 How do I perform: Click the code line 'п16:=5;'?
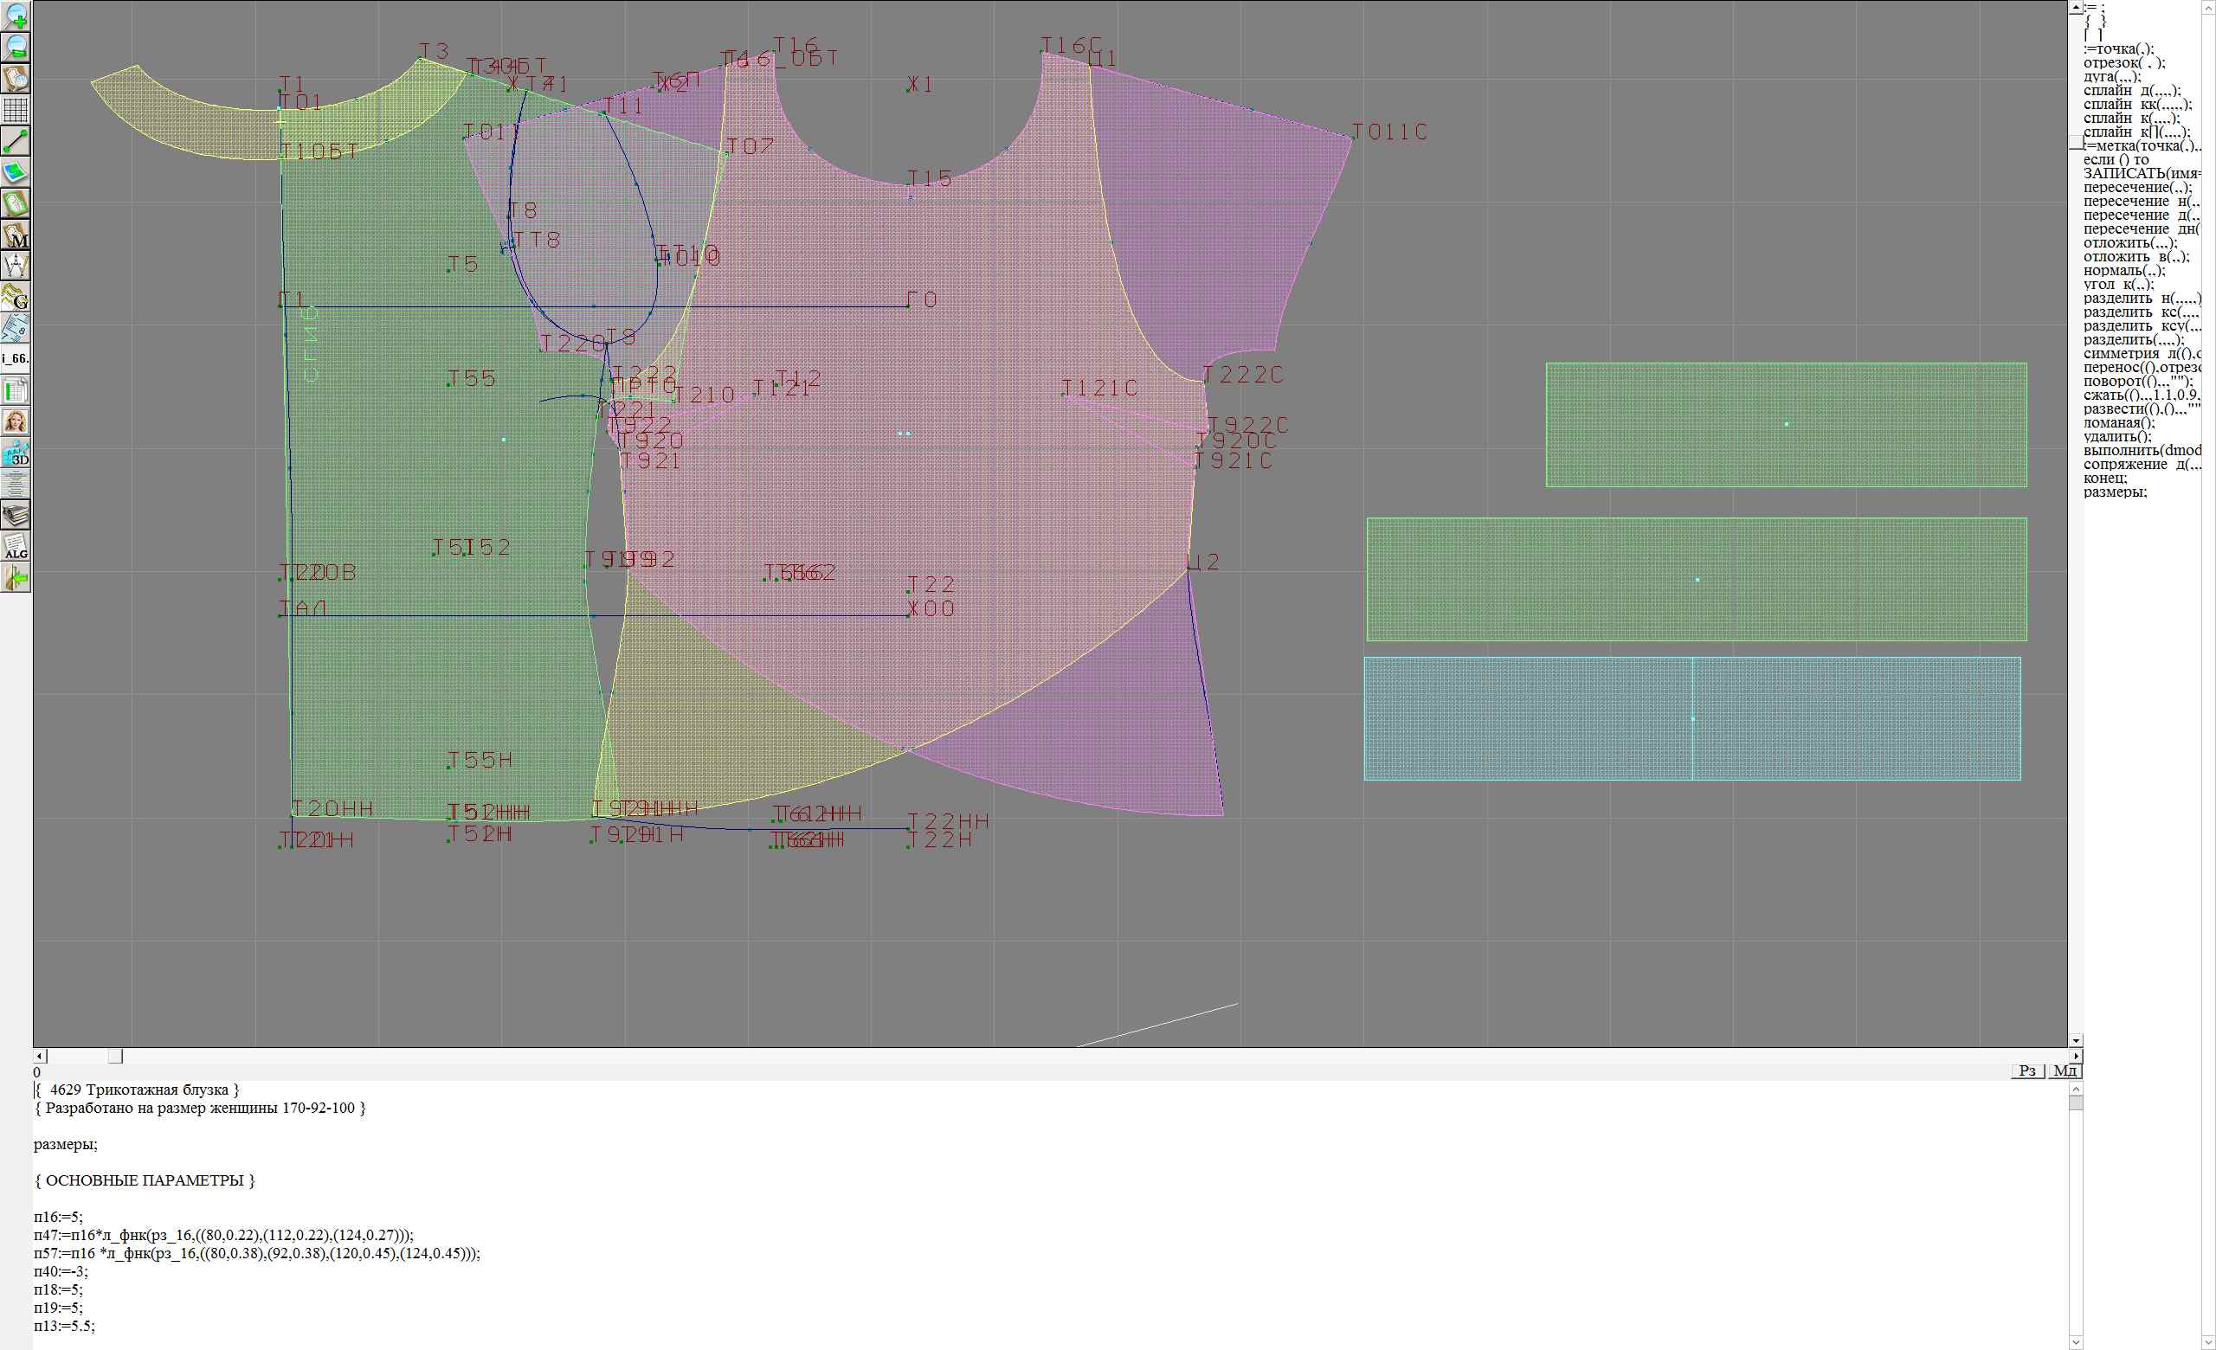59,1217
